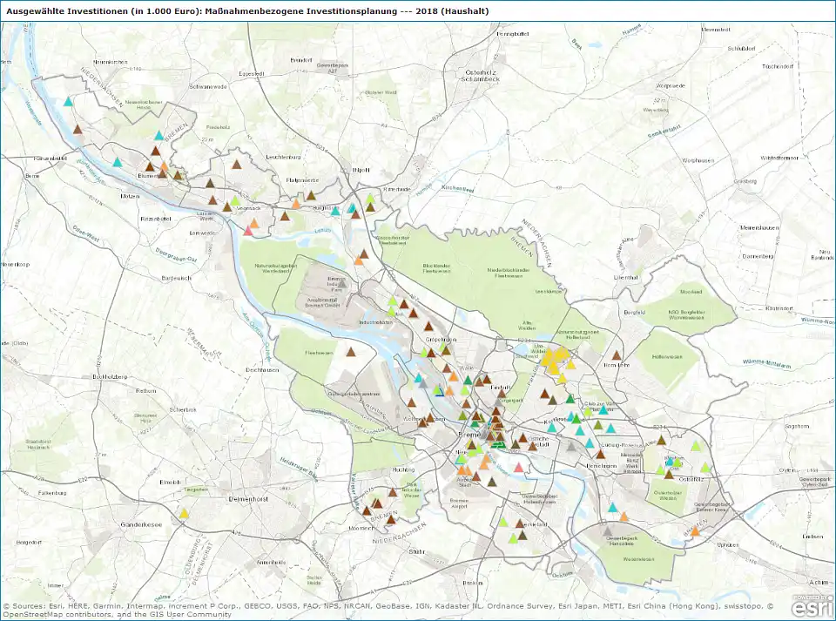The image size is (836, 621).
Task: Select the yellow triangle marker cluster near Horn-Lehe
Action: 555,361
